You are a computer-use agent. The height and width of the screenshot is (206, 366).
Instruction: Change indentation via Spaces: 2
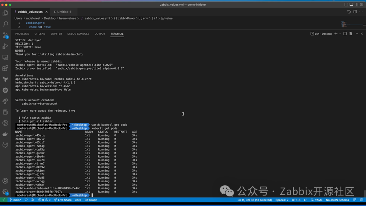[282, 200]
